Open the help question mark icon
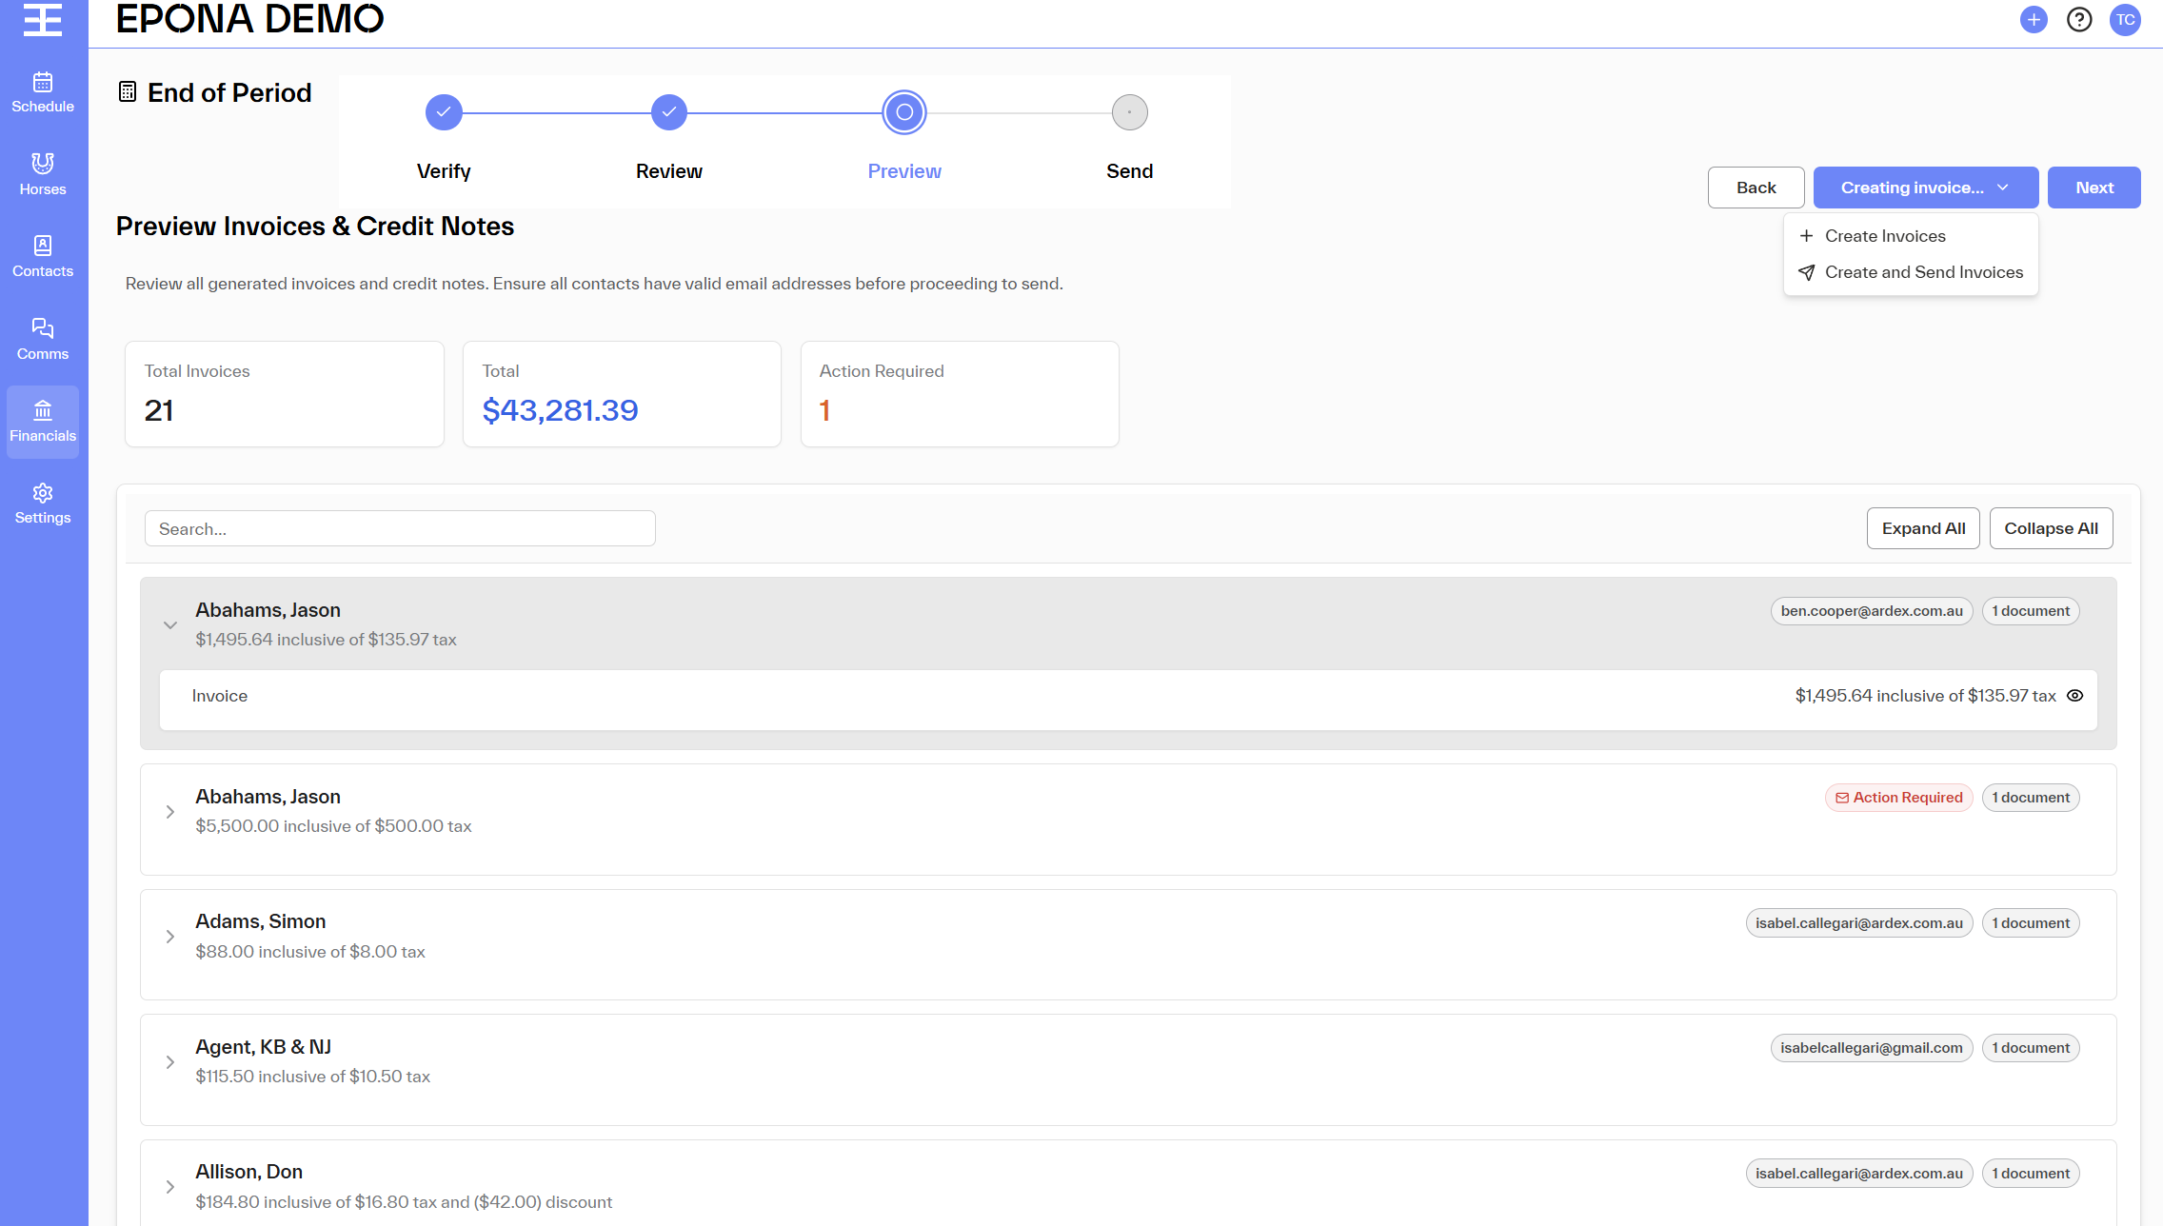The image size is (2163, 1226). (2079, 19)
